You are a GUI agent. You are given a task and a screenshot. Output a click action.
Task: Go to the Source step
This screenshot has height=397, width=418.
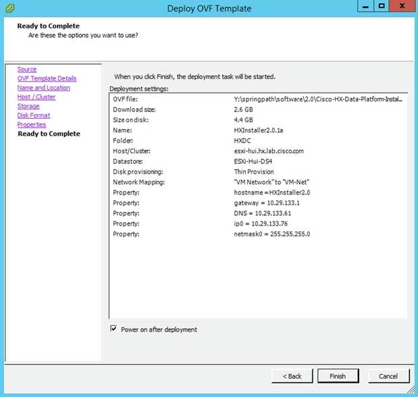(27, 70)
